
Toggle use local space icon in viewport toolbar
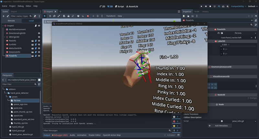coord(78,16)
